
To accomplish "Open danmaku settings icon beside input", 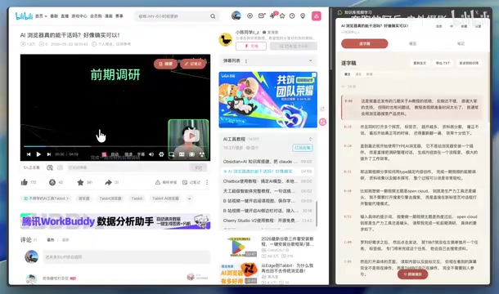I will coord(61,167).
